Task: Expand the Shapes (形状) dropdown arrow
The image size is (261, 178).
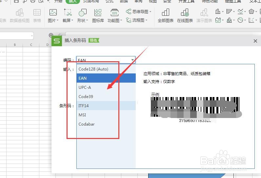Action: 87,20
